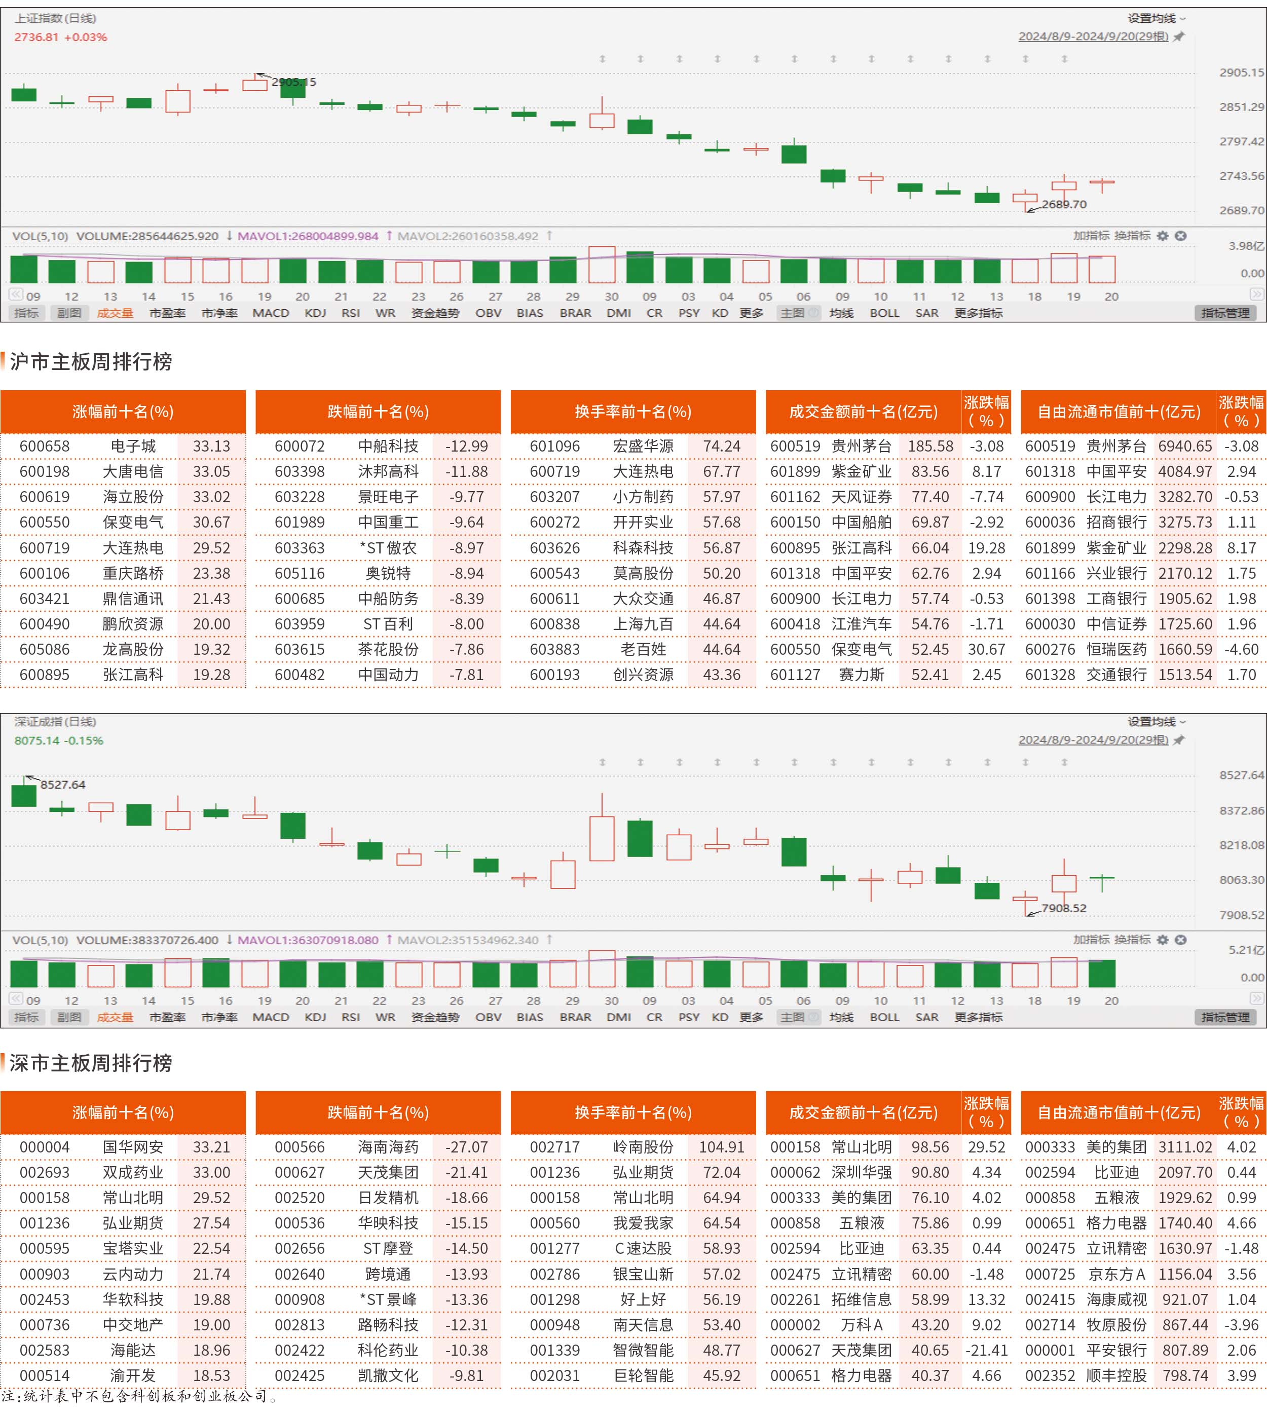Select the Aug 09 candlestick on Shenzhen chart
1267x1414 pixels.
coord(24,792)
